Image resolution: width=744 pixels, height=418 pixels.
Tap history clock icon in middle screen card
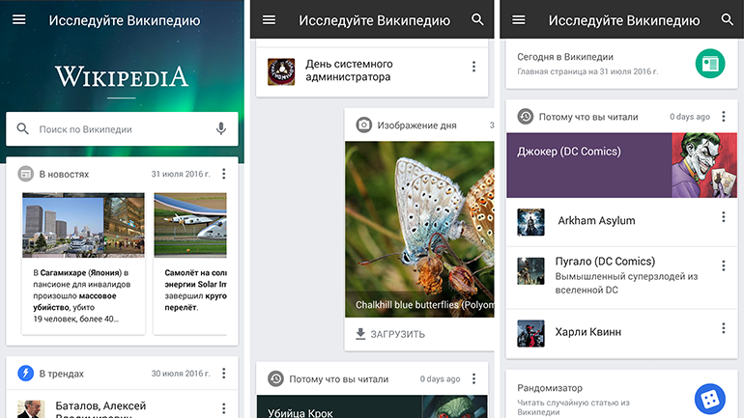275,378
